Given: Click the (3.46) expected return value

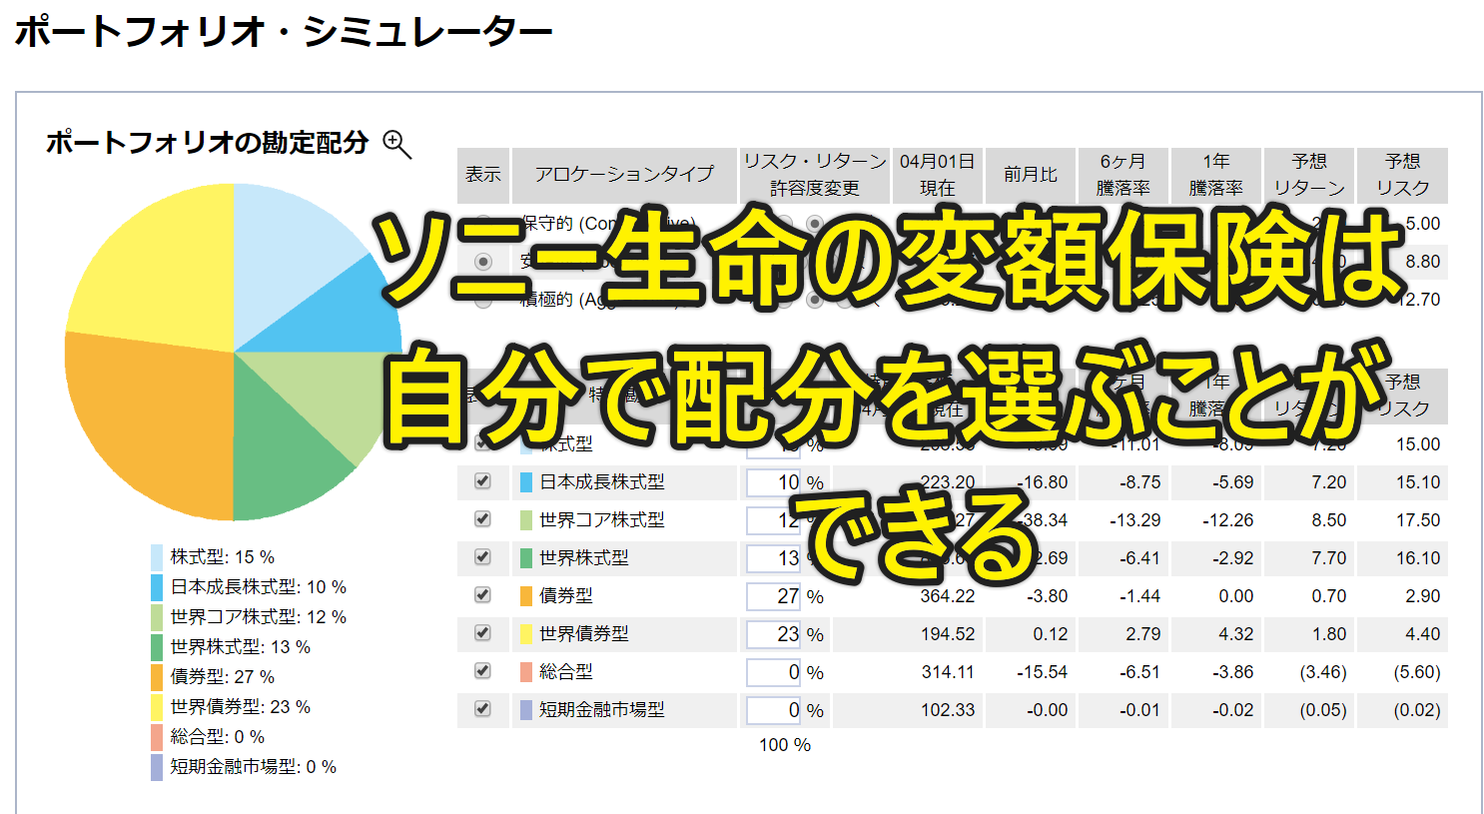Looking at the screenshot, I should point(1323,672).
